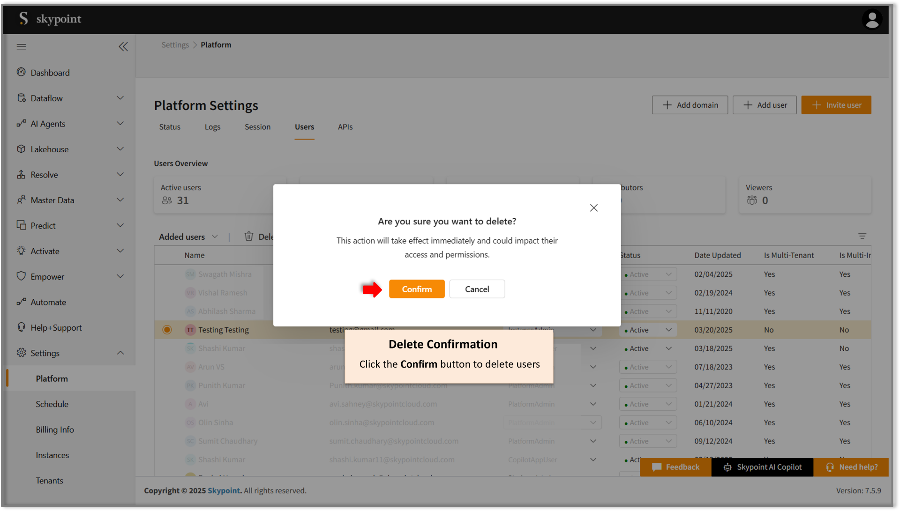The image size is (900, 511).
Task: Click the Dashboard sidebar icon
Action: [21, 72]
